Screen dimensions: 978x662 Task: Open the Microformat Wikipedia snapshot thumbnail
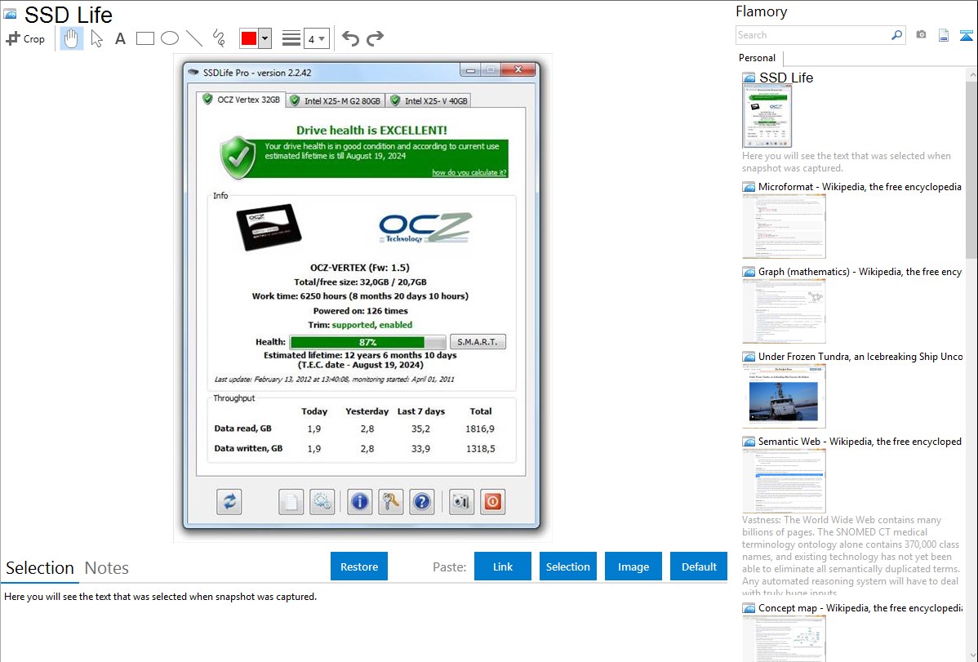[x=784, y=226]
